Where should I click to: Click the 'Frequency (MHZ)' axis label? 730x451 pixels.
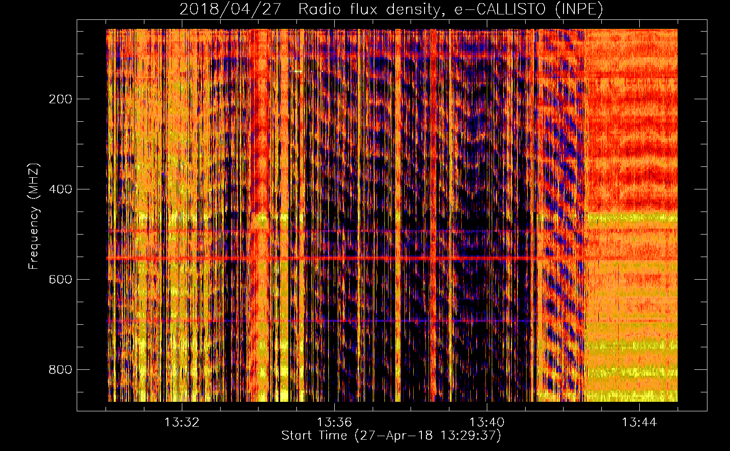[34, 216]
